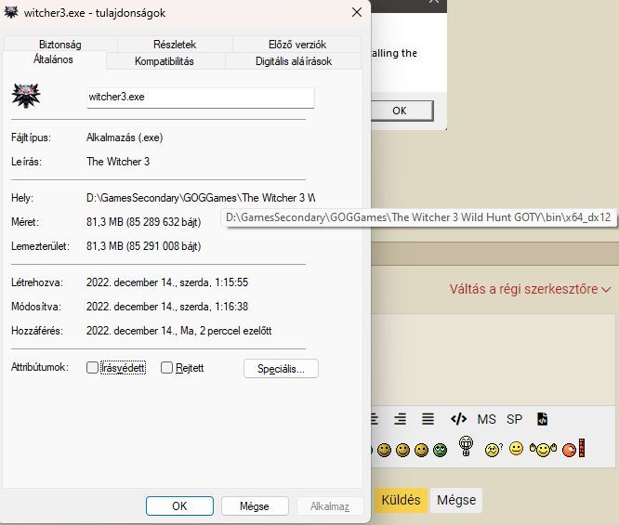This screenshot has width=619, height=525.
Task: Close the witcher3.exe properties window
Action: click(357, 13)
